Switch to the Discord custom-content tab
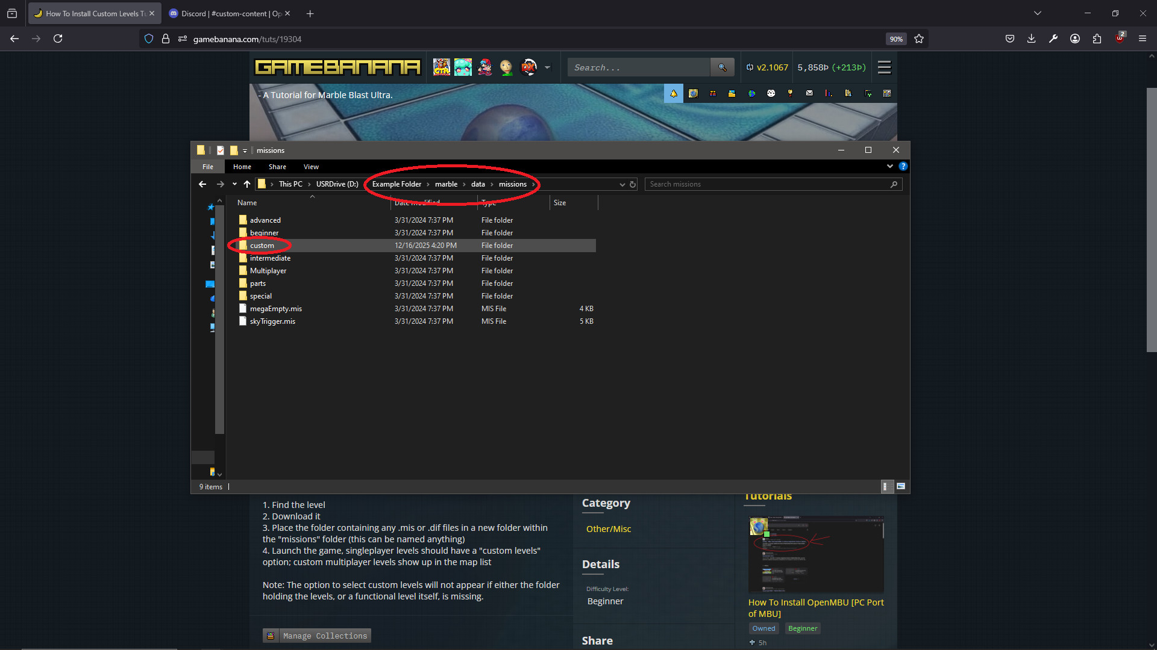Screen dimensions: 1157x650 (x=230, y=13)
